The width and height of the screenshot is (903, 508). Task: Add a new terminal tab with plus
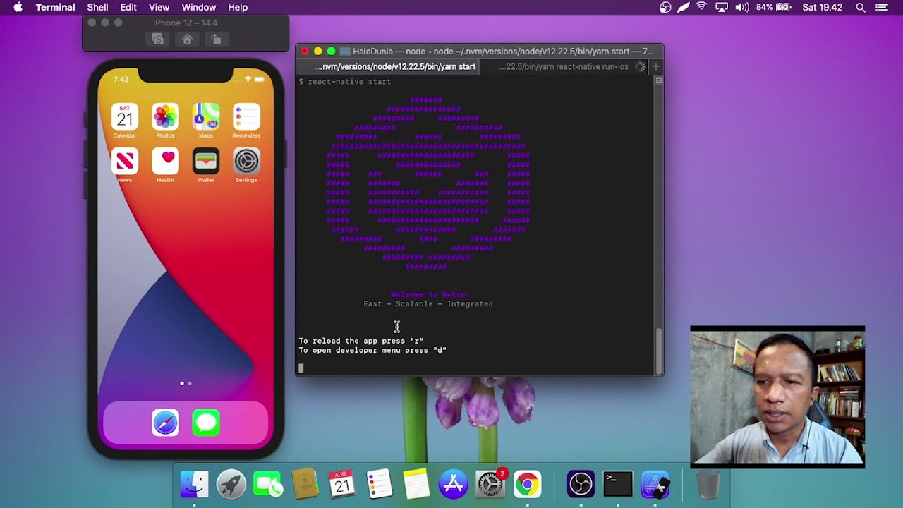pos(655,67)
